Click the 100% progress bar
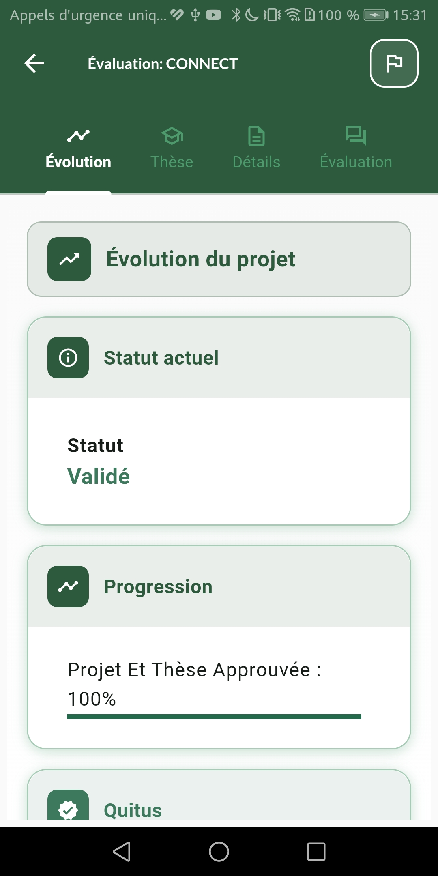 coord(214,717)
